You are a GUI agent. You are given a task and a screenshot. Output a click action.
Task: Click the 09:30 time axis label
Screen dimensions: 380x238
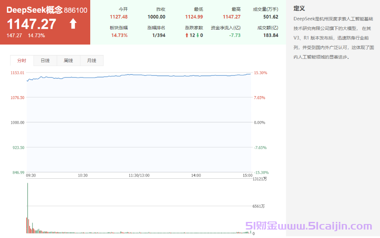(31, 175)
